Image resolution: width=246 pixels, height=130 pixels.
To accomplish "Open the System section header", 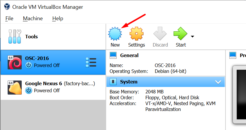I will [166, 82].
